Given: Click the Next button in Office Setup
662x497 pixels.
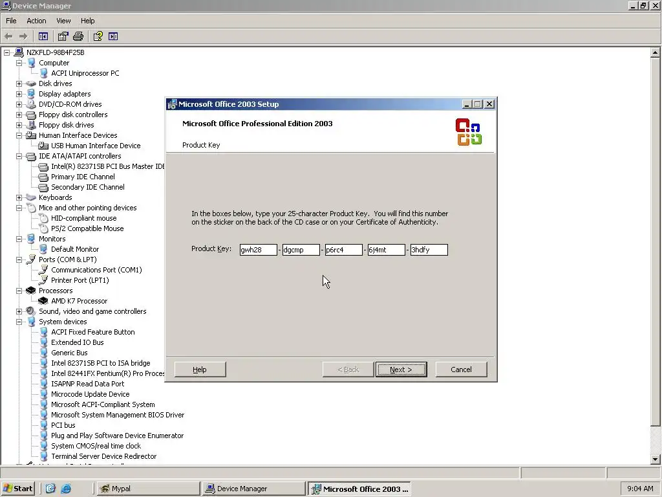Looking at the screenshot, I should tap(401, 370).
